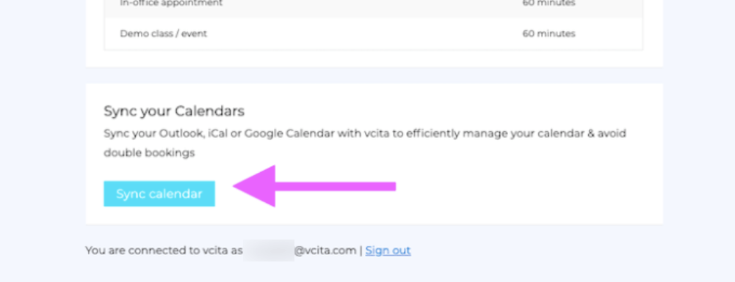Click the Demo class 60 minutes duration
The height and width of the screenshot is (282, 735).
549,34
